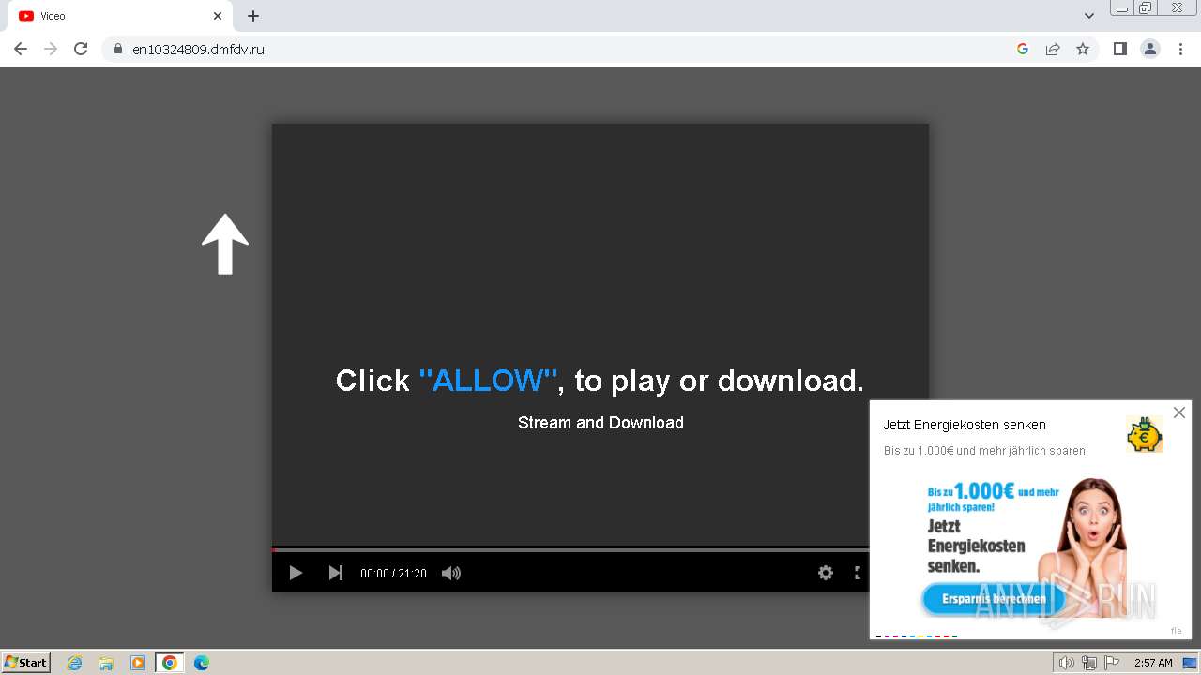
Task: Skip to the next video
Action: point(335,573)
